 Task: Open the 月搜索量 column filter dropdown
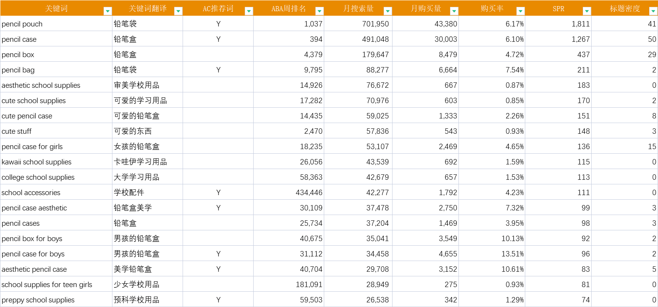coord(388,11)
